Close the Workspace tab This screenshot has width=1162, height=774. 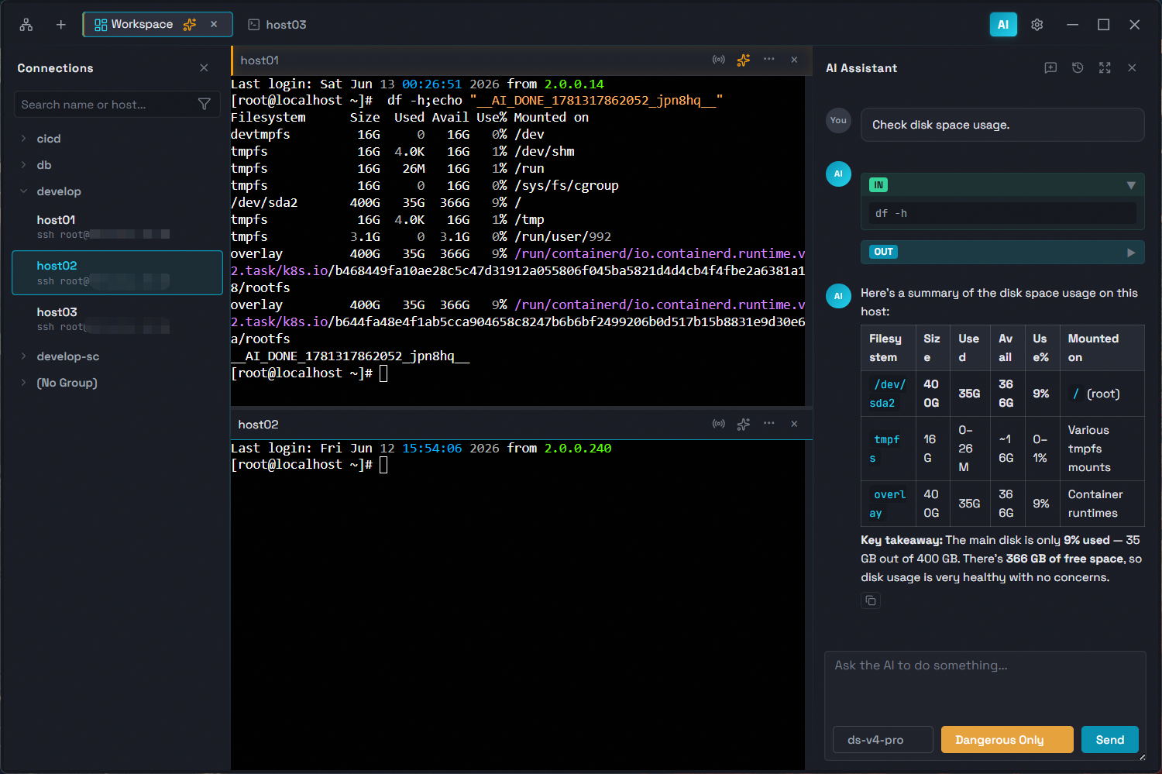click(x=214, y=25)
